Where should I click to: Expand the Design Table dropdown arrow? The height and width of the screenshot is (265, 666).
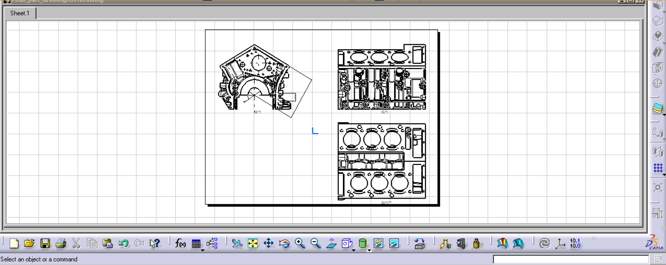pyautogui.click(x=202, y=250)
